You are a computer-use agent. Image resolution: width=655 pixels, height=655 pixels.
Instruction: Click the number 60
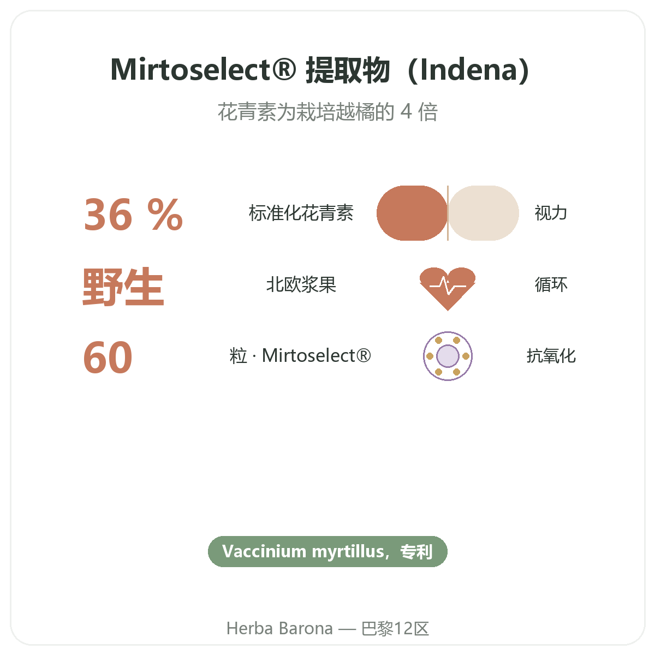[x=108, y=358]
